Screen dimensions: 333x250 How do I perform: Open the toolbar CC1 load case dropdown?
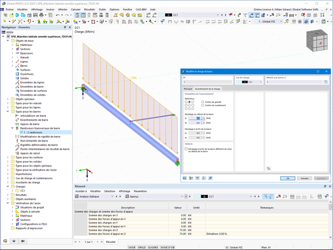tap(217, 15)
